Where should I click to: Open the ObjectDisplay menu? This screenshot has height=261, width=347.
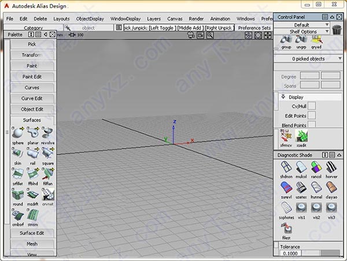tap(90, 19)
